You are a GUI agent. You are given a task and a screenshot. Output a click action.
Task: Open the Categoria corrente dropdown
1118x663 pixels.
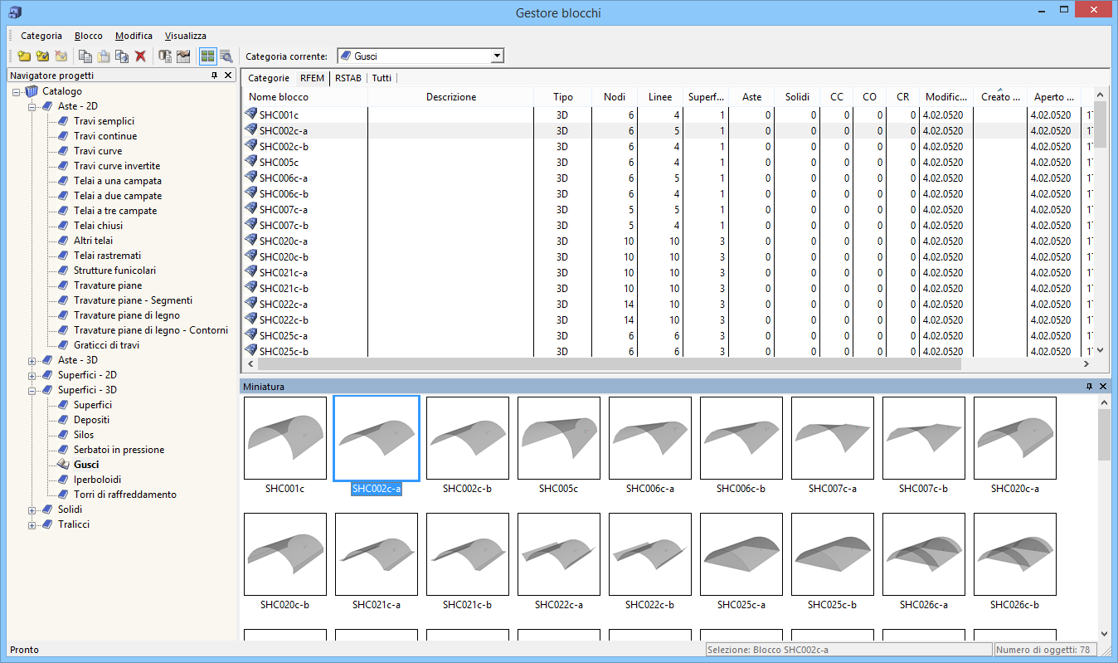point(496,56)
